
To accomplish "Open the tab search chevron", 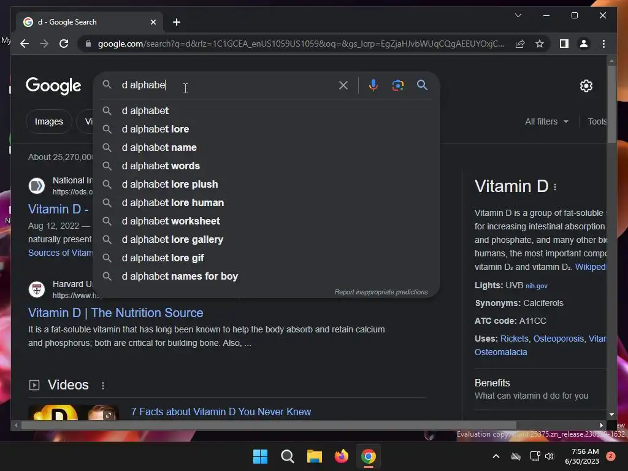I will 518,15.
